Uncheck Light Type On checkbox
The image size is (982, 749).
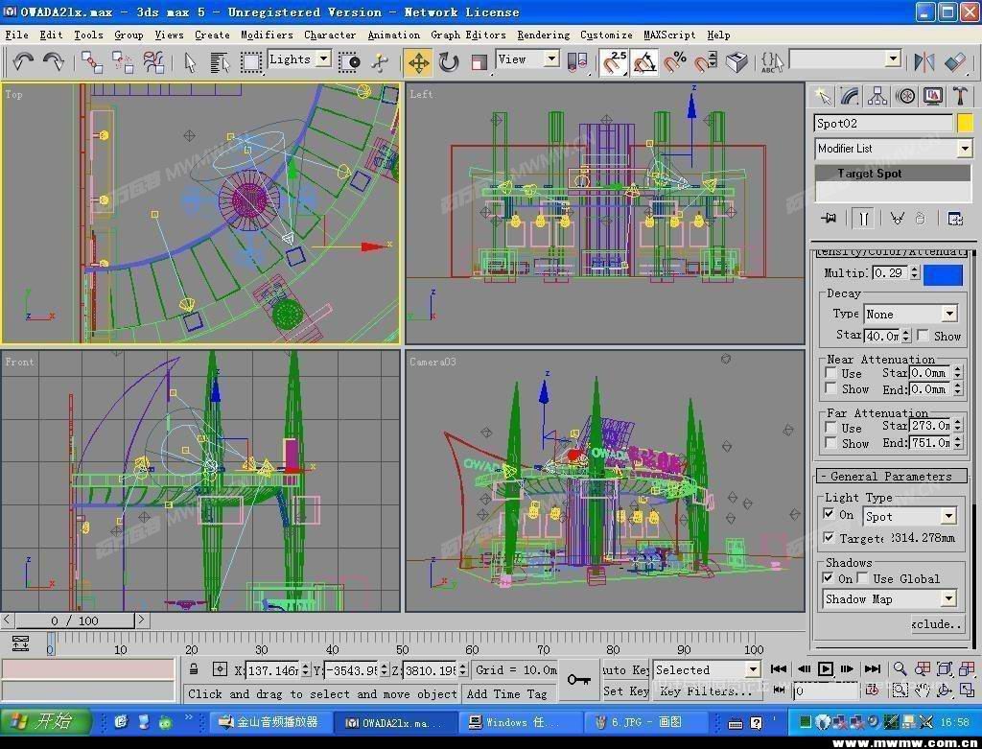(x=830, y=514)
